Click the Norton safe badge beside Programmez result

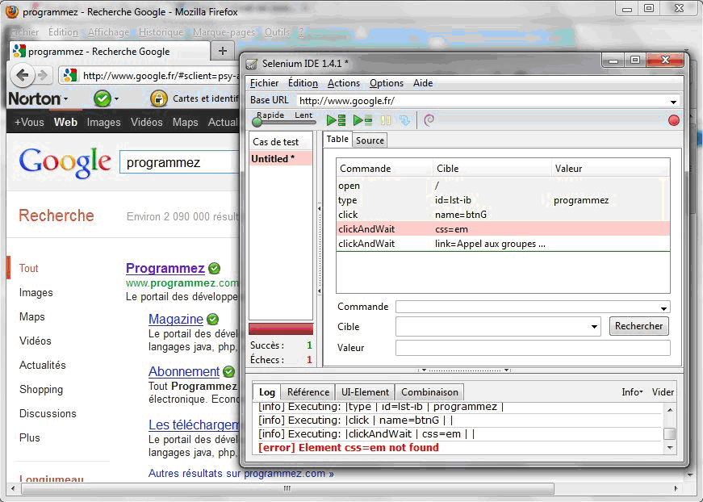coord(215,269)
